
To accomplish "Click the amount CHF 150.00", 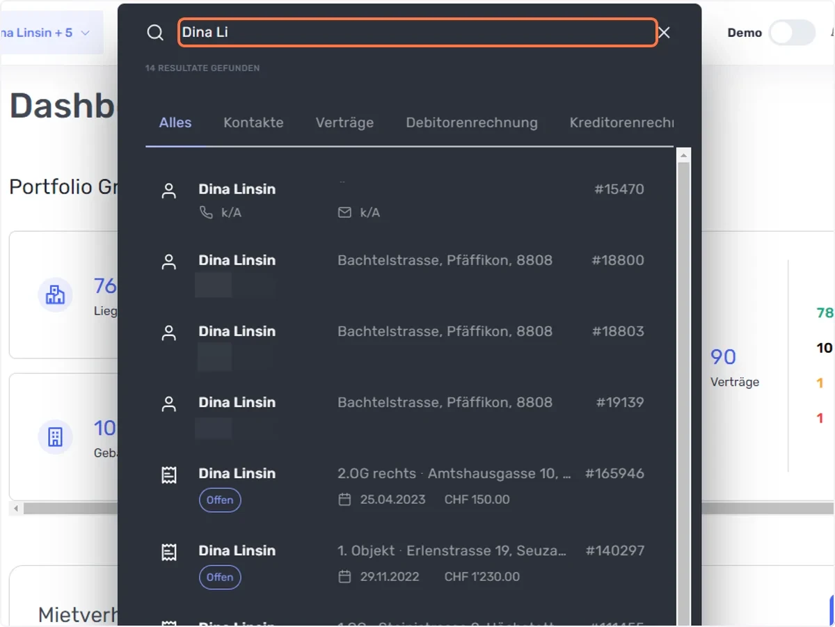I will [x=477, y=500].
